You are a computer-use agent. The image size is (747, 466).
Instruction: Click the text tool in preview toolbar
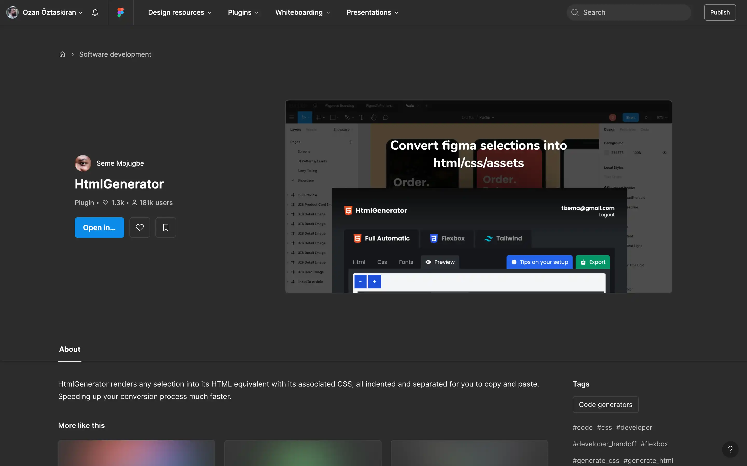pos(361,118)
